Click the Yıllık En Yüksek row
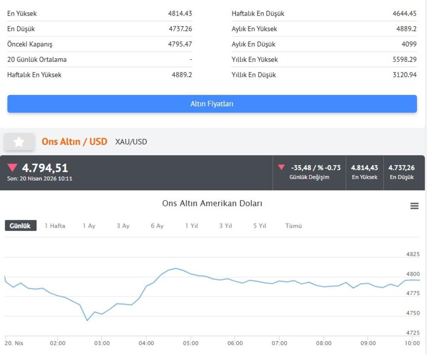This screenshot has width=427, height=354. (324, 59)
